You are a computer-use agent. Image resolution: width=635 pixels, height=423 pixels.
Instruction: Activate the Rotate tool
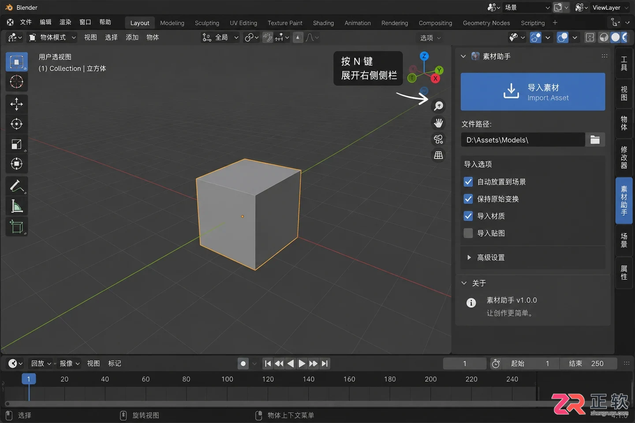pyautogui.click(x=17, y=124)
